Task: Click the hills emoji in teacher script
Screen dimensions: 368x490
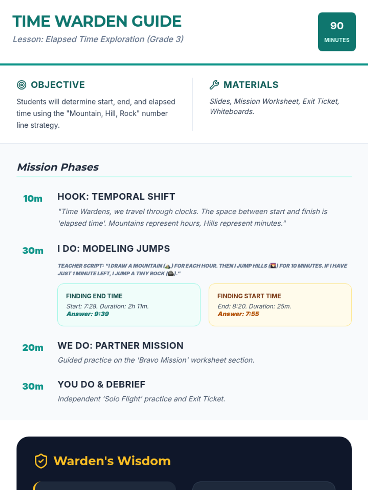Action: [x=273, y=266]
